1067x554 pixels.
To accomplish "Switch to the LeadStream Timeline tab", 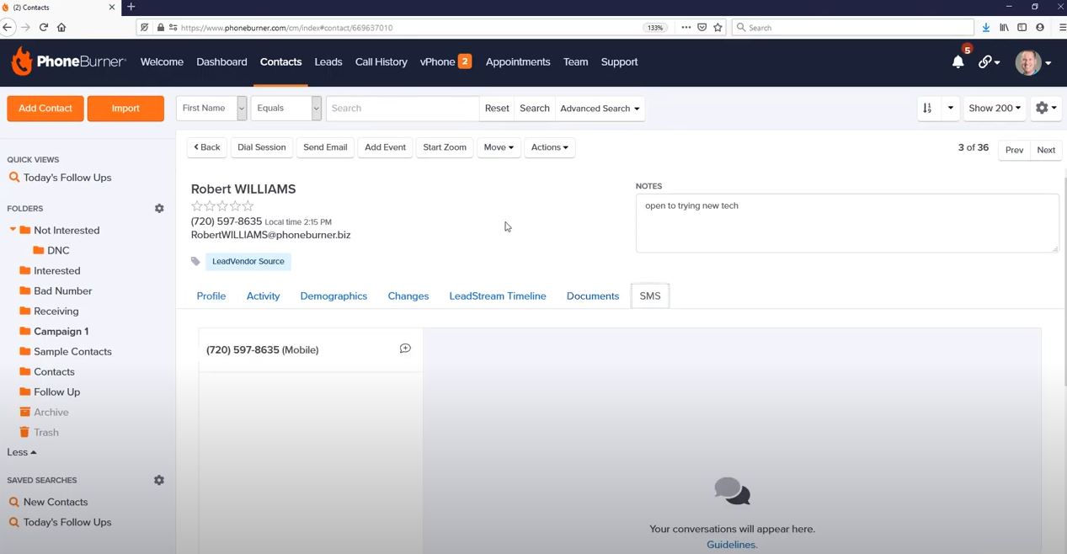I will (x=498, y=296).
